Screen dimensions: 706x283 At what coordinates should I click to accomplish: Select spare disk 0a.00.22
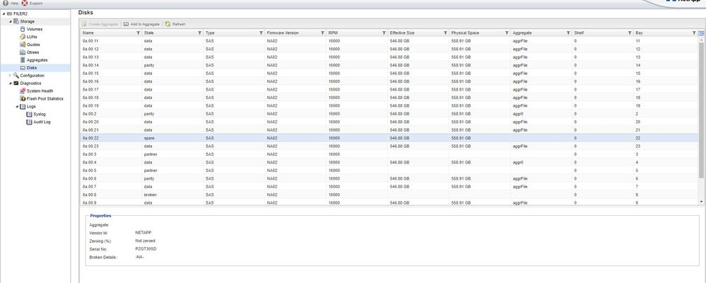pyautogui.click(x=390, y=139)
